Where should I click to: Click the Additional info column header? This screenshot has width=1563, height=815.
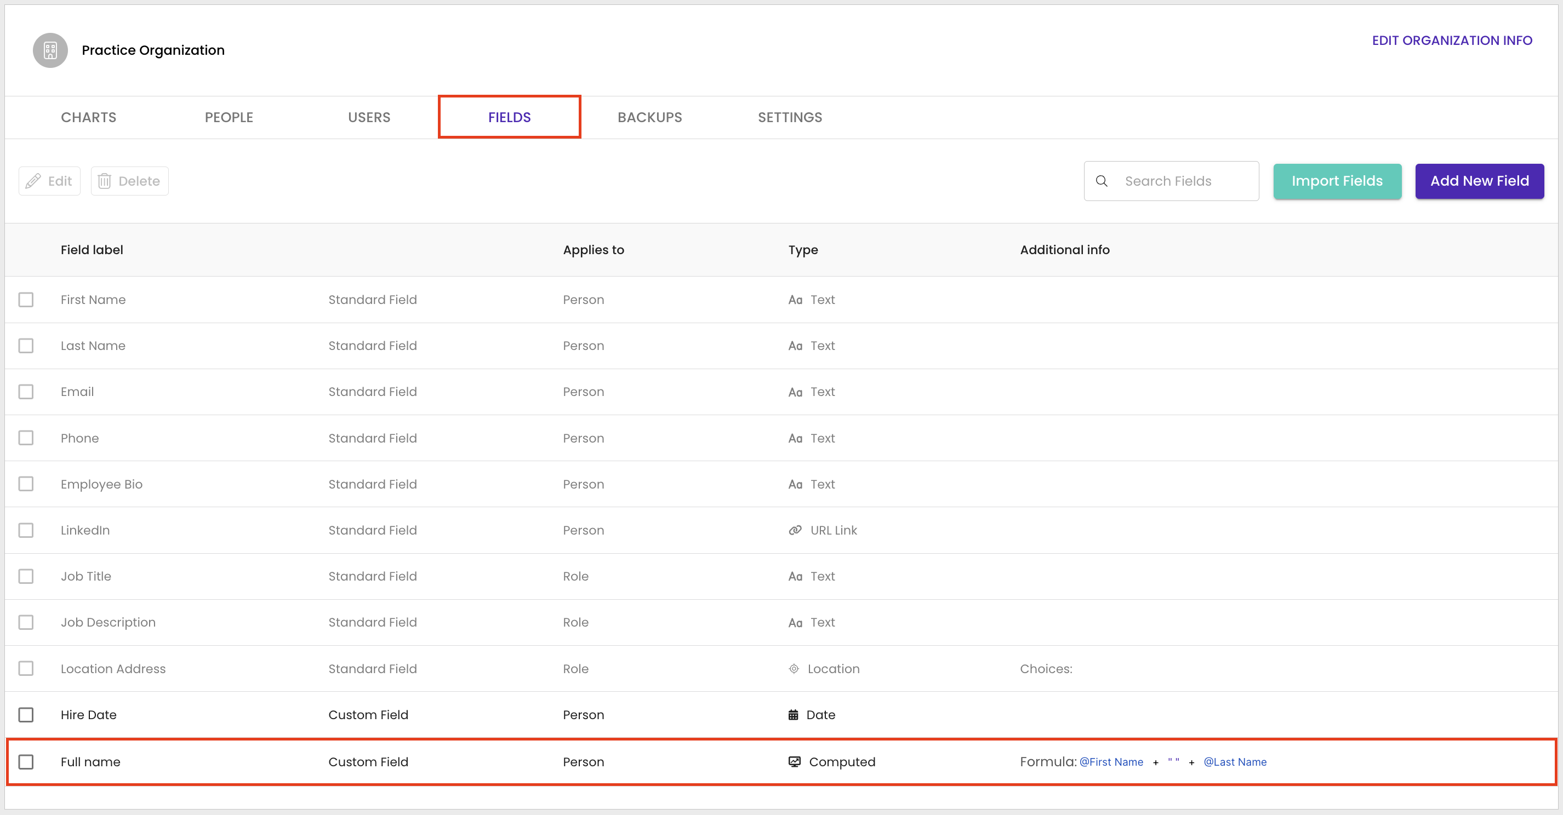pyautogui.click(x=1064, y=250)
